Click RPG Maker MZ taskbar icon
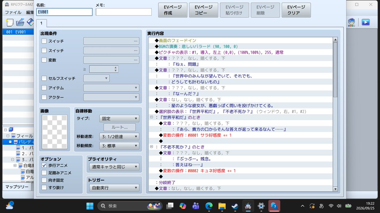Viewport: 380px width, 213px height. (x=248, y=206)
